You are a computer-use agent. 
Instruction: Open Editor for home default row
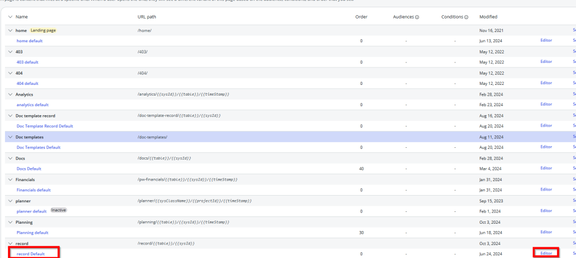(546, 40)
